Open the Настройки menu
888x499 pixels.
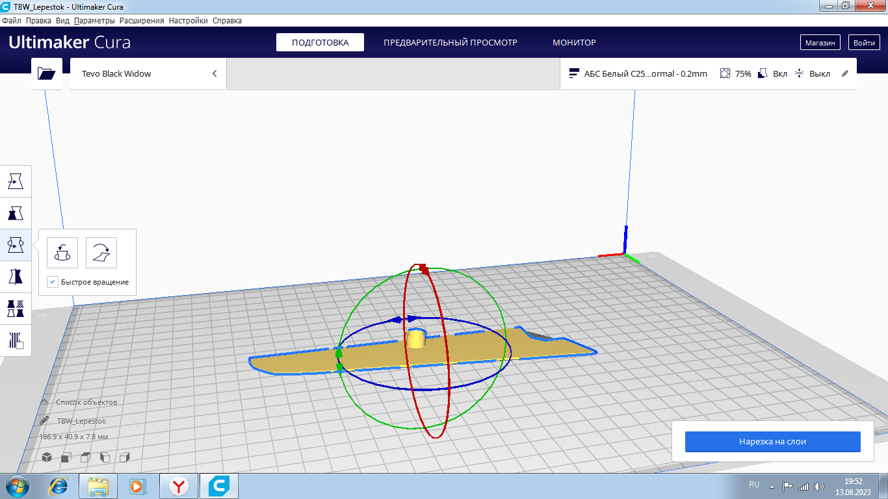[x=189, y=21]
